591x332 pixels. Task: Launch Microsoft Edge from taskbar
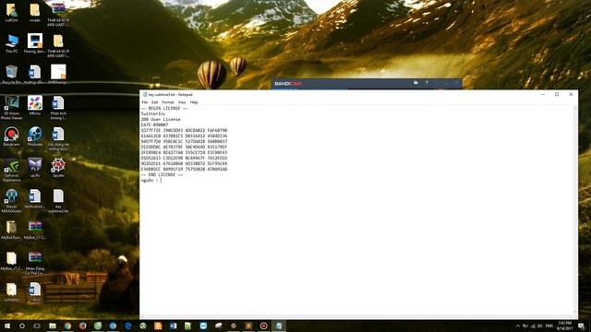pos(127,326)
